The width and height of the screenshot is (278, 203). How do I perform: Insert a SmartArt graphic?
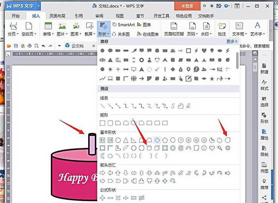124,25
